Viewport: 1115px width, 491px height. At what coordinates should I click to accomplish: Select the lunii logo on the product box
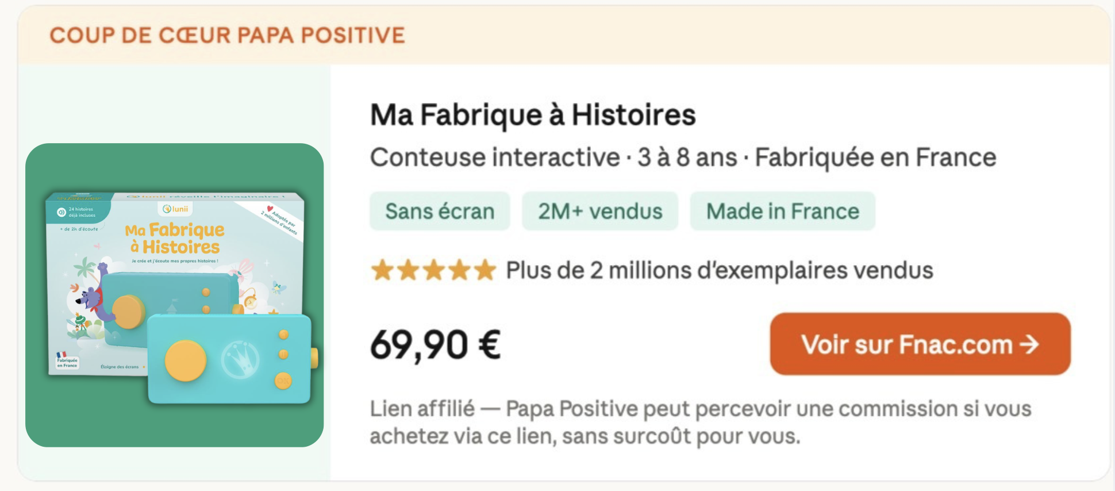point(174,209)
